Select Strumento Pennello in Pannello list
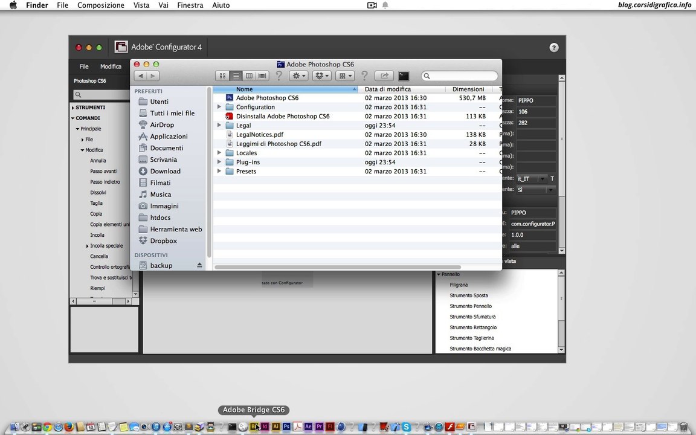 point(471,306)
